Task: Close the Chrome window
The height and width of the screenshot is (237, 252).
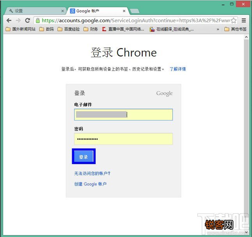Action: [x=243, y=4]
